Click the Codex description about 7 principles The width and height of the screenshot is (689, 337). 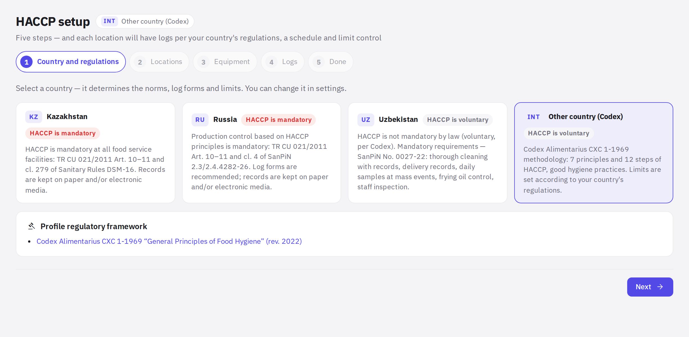click(592, 170)
